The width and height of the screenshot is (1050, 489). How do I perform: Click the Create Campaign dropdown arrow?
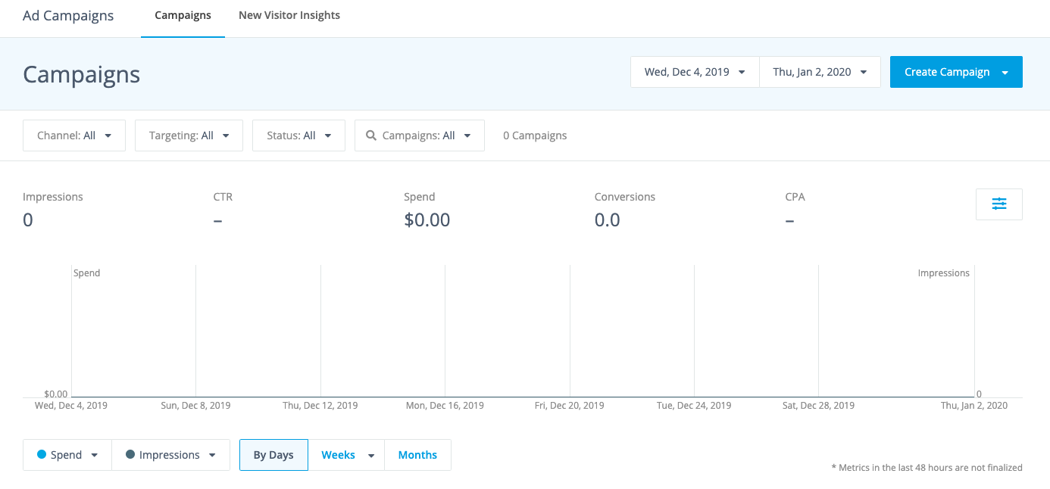pos(1005,73)
